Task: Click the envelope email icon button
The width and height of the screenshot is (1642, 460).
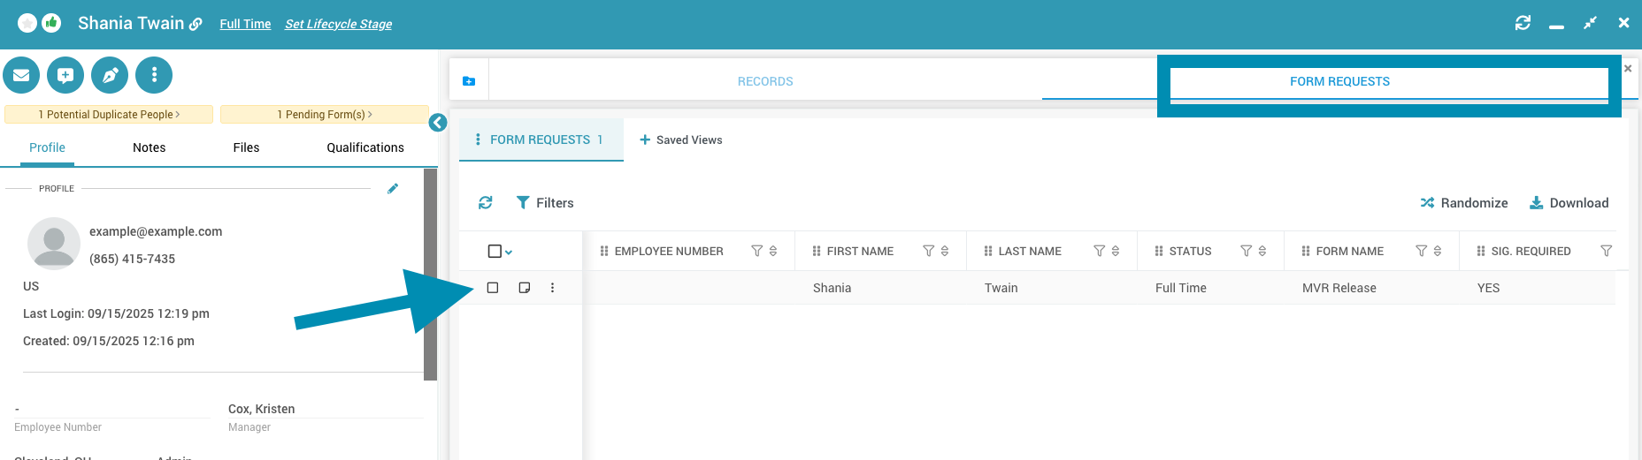Action: (21, 75)
